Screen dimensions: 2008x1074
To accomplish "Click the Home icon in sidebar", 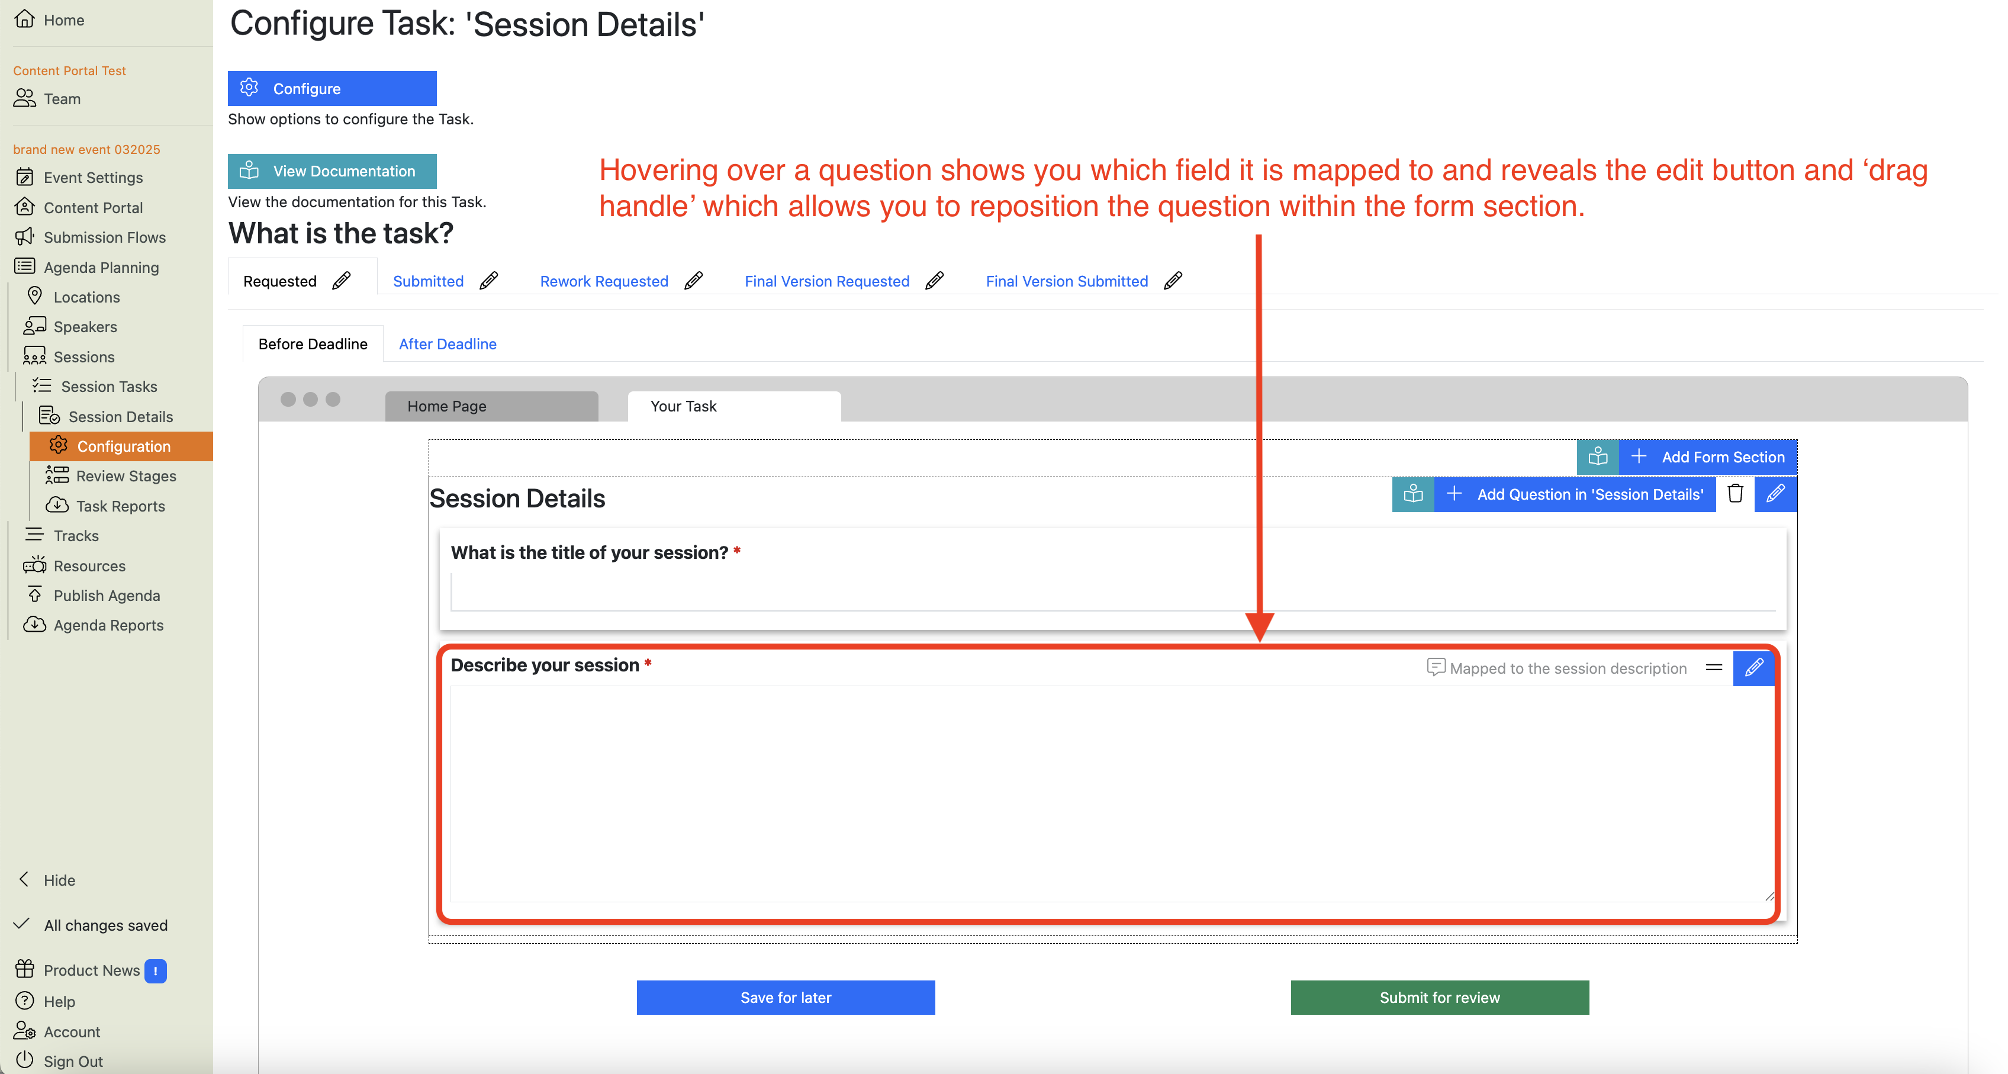I will (x=25, y=19).
